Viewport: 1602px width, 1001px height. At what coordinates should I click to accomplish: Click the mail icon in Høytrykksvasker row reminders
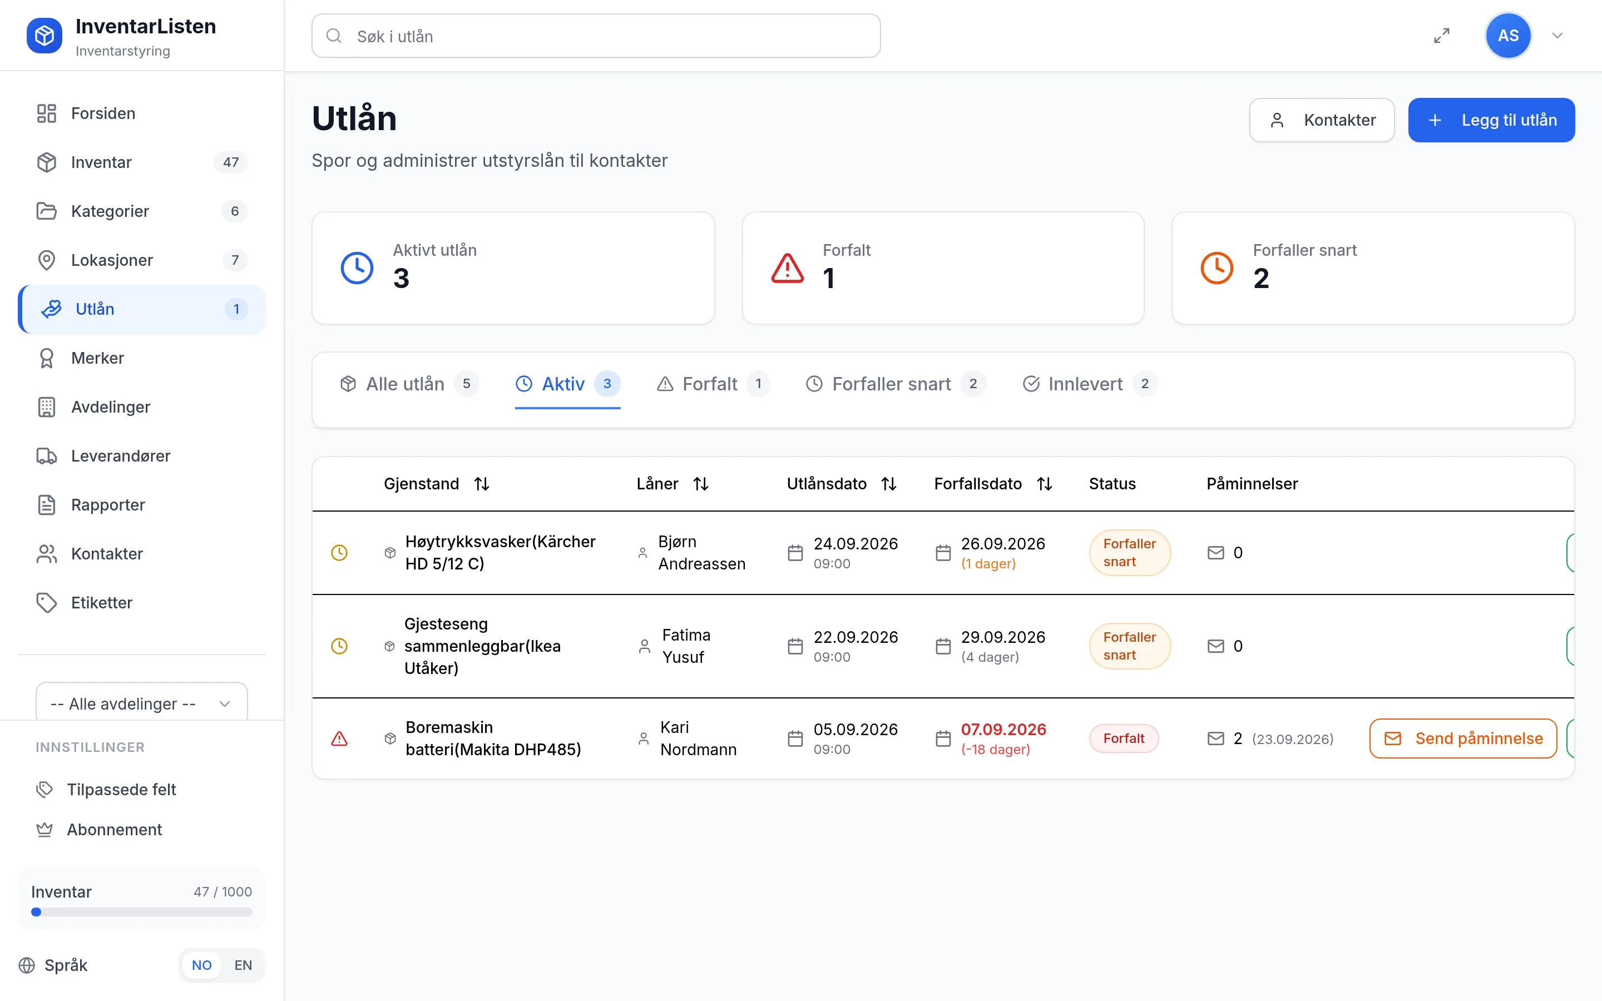click(x=1215, y=553)
